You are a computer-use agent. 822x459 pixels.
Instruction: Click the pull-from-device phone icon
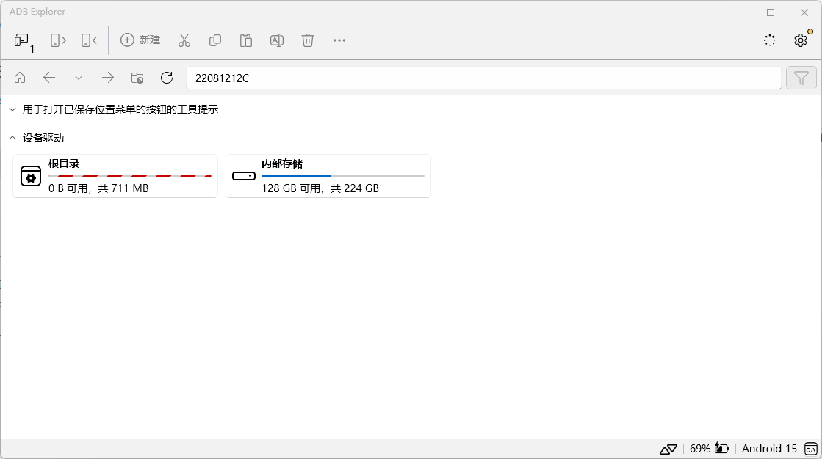pyautogui.click(x=89, y=40)
